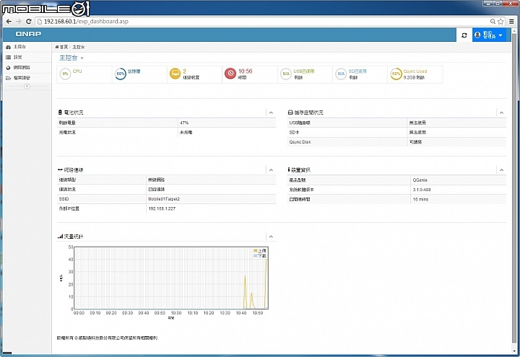
Task: Open the Chrome hamburger menu
Action: (x=512, y=22)
